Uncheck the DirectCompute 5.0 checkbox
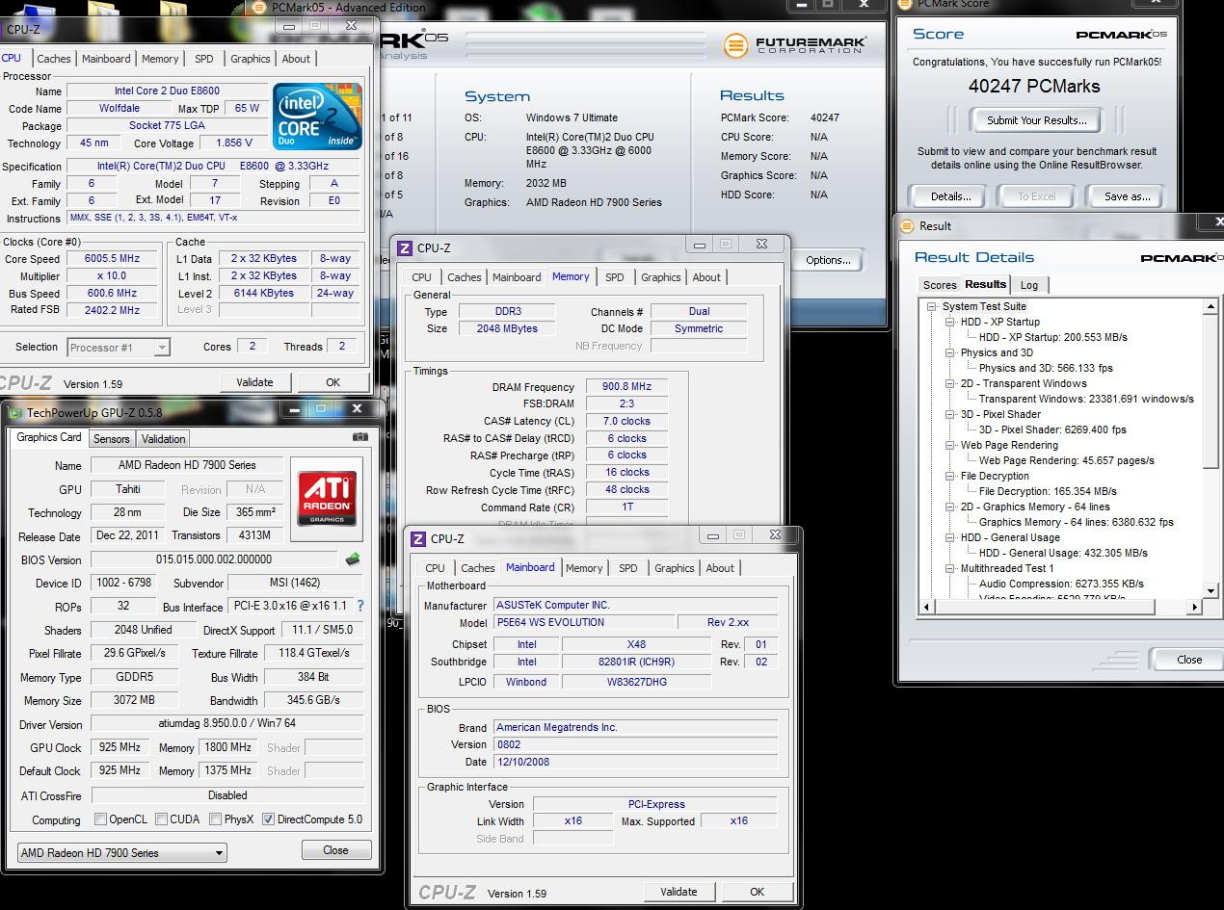 (268, 819)
